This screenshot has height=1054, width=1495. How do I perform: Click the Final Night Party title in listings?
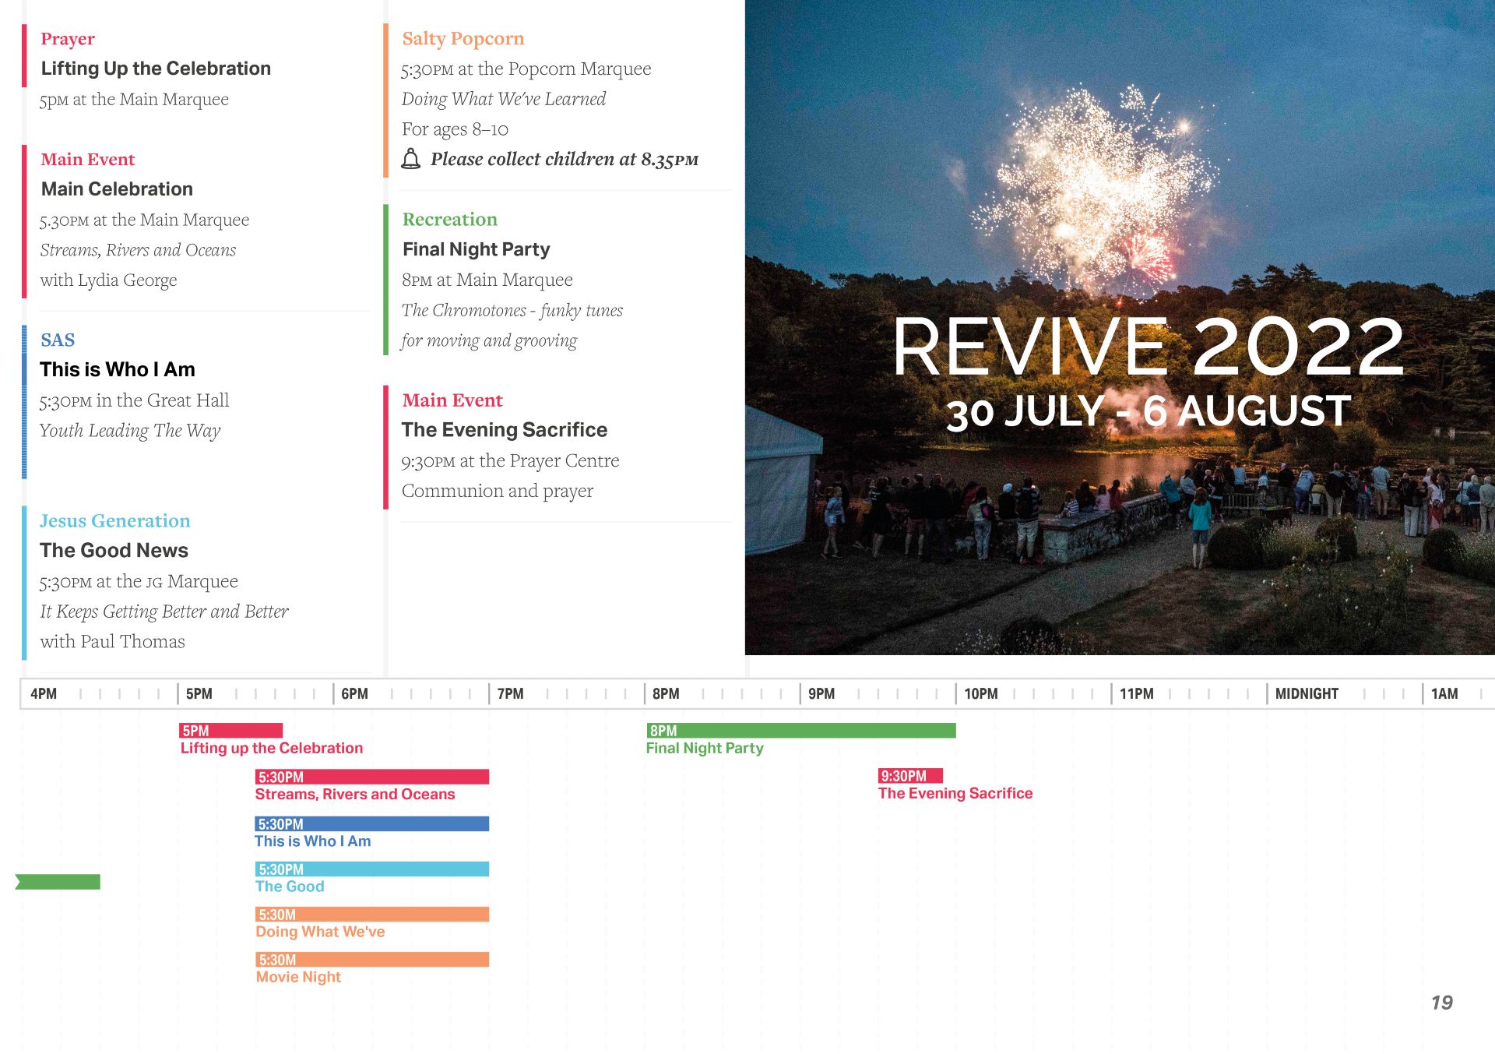coord(477,249)
